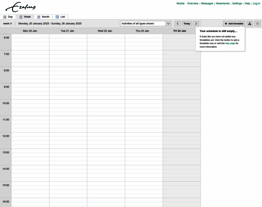This screenshot has height=207, width=262.
Task: Go to next week with right arrow
Action: (x=196, y=23)
